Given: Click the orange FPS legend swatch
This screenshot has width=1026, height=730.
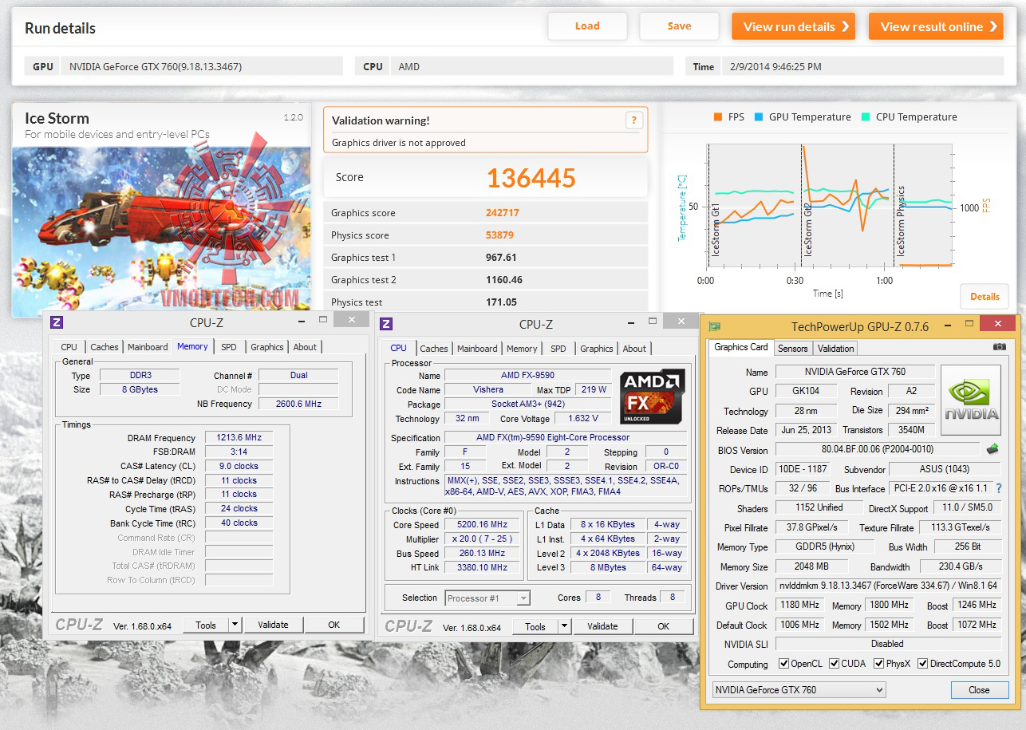Looking at the screenshot, I should [x=717, y=116].
